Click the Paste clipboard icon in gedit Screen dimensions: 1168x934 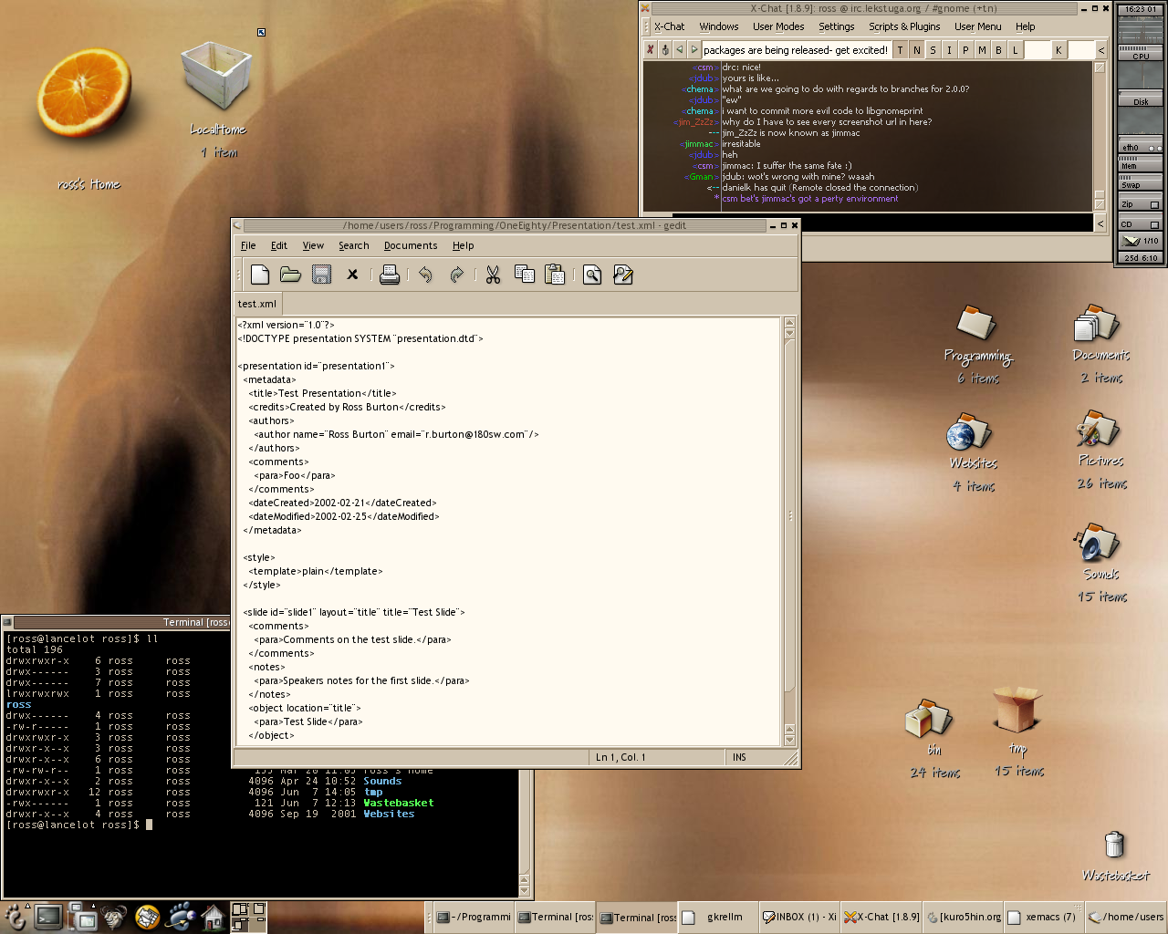(555, 275)
